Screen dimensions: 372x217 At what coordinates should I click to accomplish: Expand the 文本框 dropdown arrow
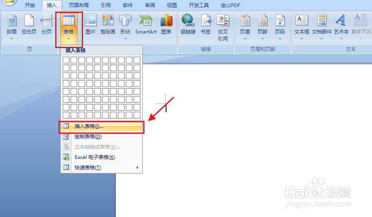coord(302,39)
